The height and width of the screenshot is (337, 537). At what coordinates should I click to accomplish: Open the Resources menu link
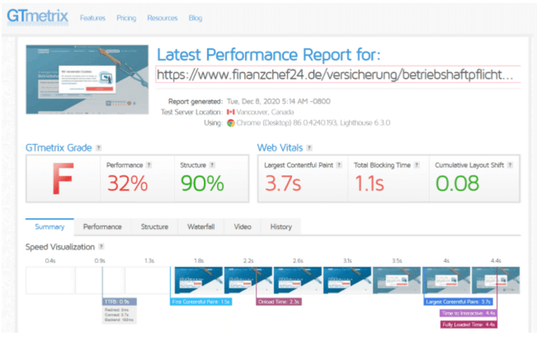162,18
